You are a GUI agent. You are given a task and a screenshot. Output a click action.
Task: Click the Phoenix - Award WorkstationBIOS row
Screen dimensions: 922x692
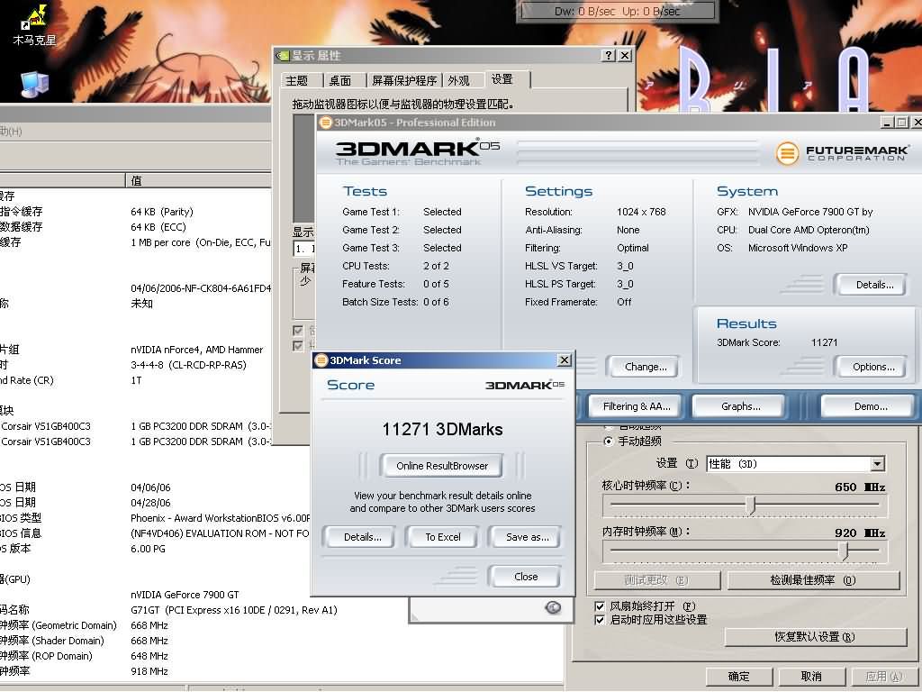click(220, 518)
